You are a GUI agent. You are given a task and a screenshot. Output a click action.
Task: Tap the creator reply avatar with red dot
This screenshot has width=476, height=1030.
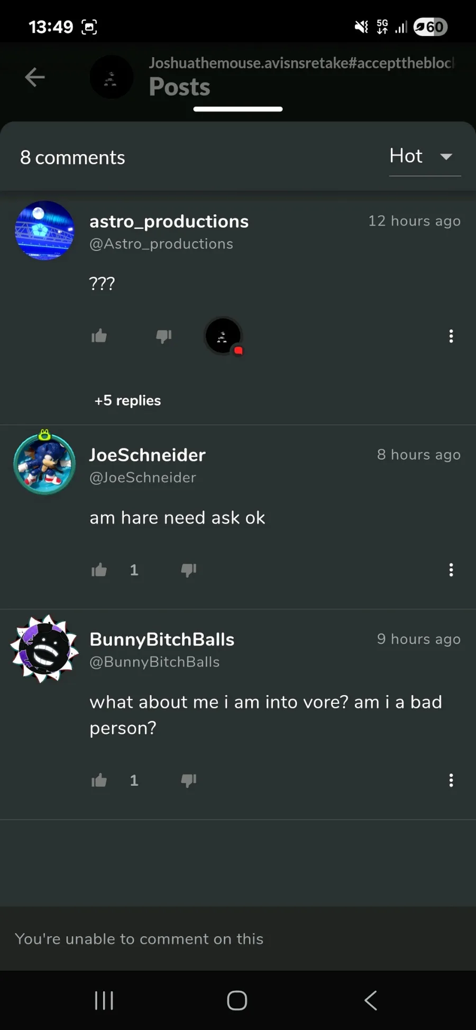224,336
